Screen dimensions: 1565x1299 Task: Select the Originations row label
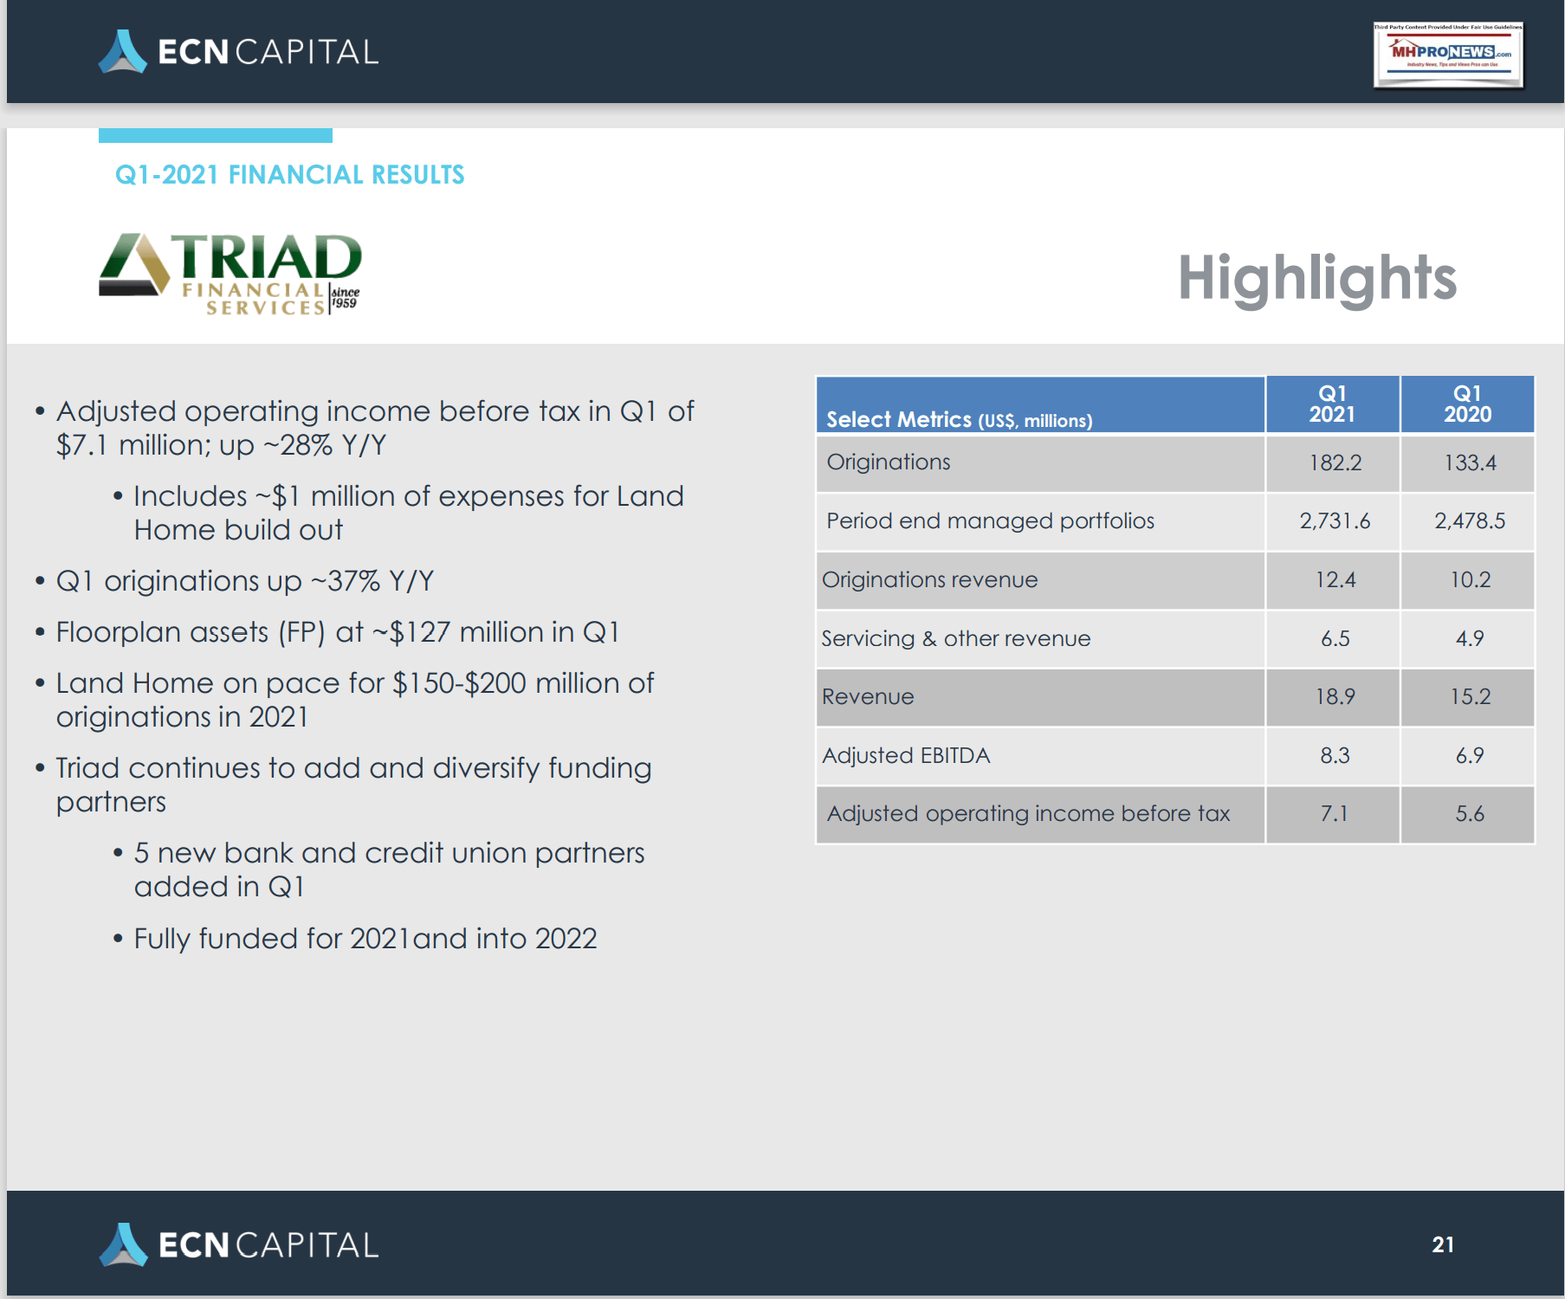[x=889, y=462]
